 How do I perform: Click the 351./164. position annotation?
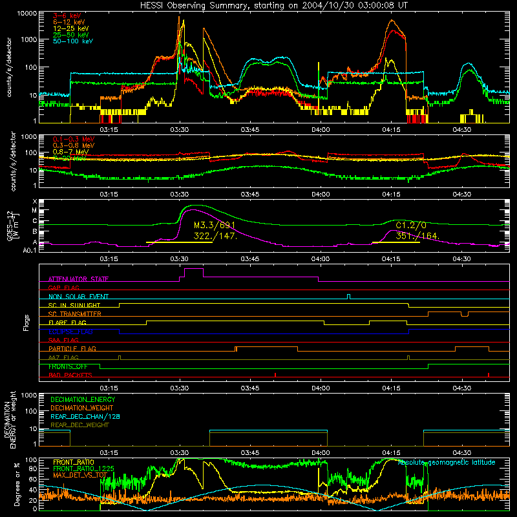[417, 236]
